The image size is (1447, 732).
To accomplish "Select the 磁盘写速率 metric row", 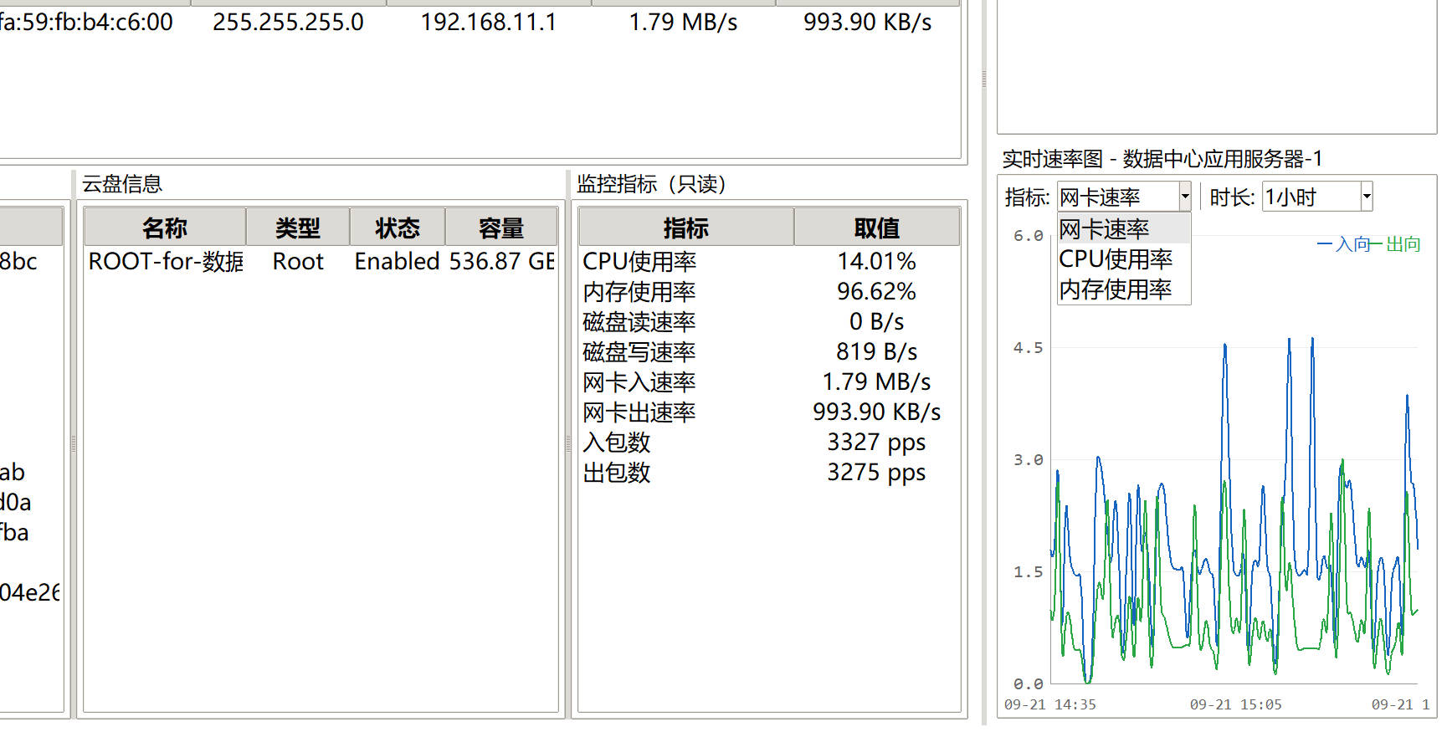I will (x=769, y=352).
